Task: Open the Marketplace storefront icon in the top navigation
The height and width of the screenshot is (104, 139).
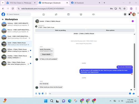Action: (x=81, y=14)
